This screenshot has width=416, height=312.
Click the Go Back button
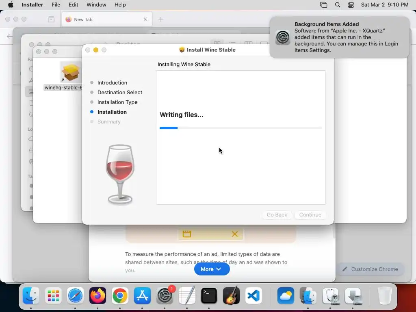point(277,214)
